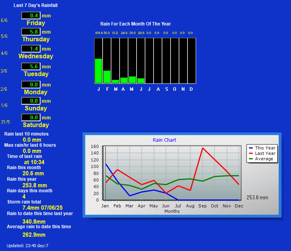The width and height of the screenshot is (291, 251).
Task: Click the Saturday day label
Action: coord(36,125)
